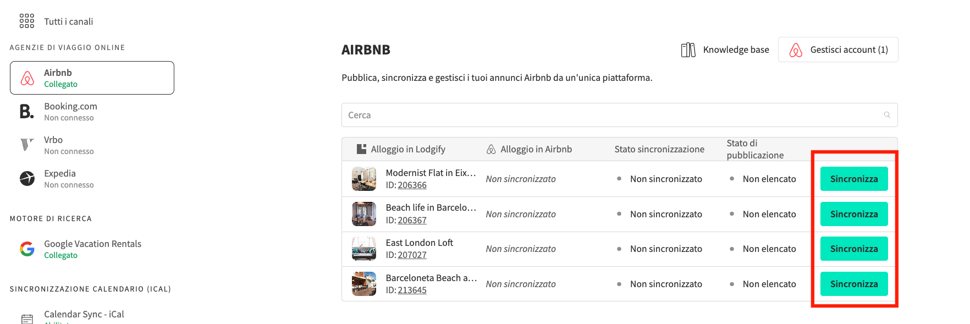Click the East London Loft title
The image size is (970, 324).
pyautogui.click(x=419, y=243)
